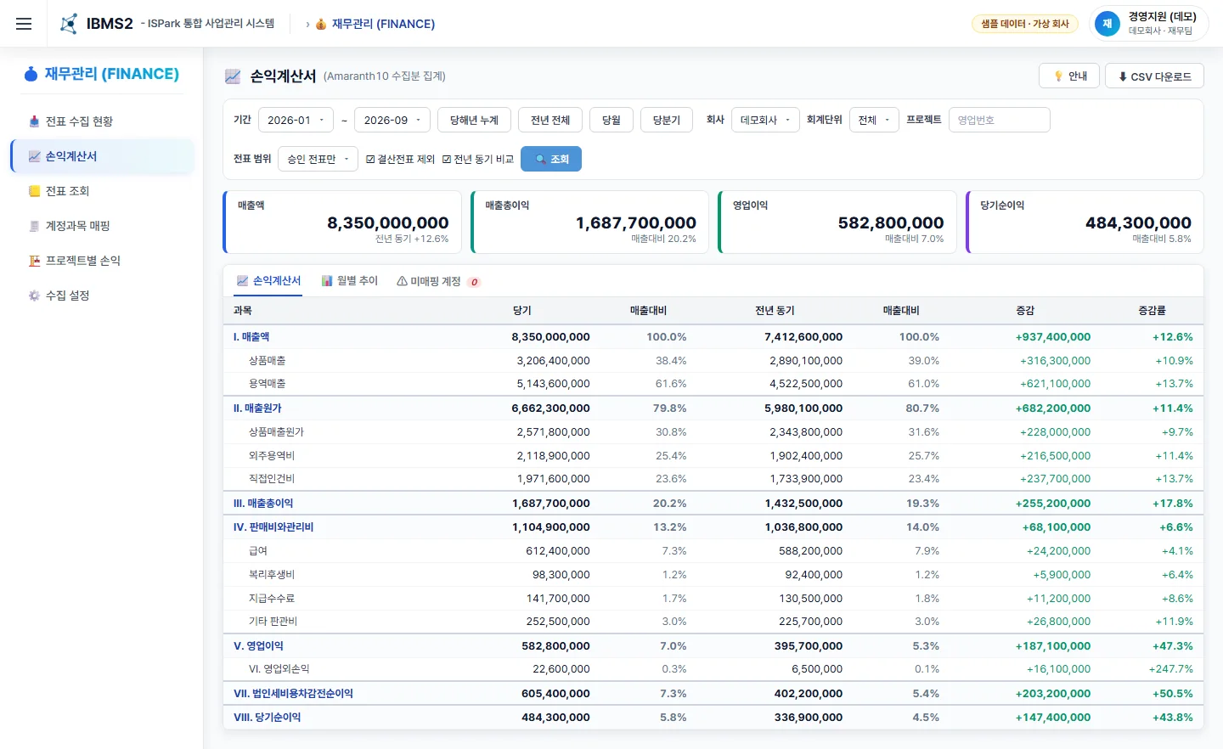Viewport: 1223px width, 749px height.
Task: Click the IBMS2 logo icon
Action: coord(69,24)
